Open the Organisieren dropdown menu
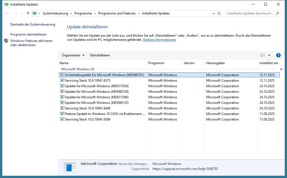 tap(73, 55)
